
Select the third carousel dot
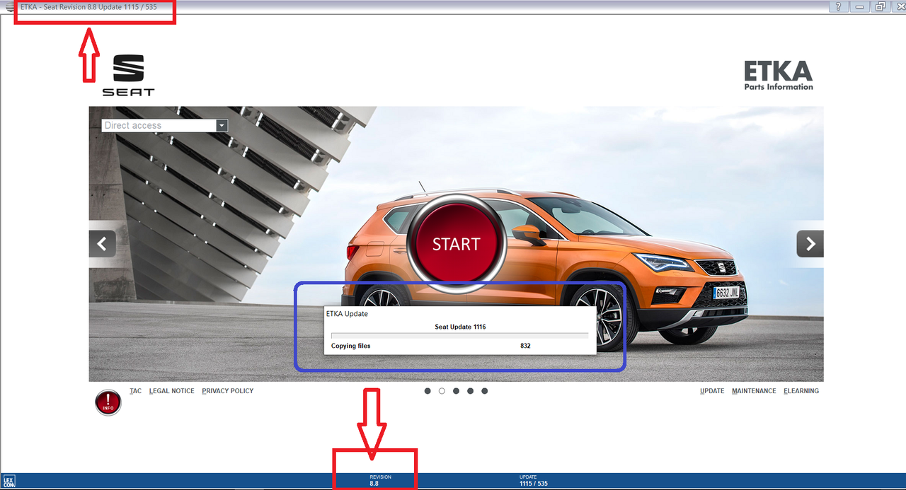click(x=456, y=391)
